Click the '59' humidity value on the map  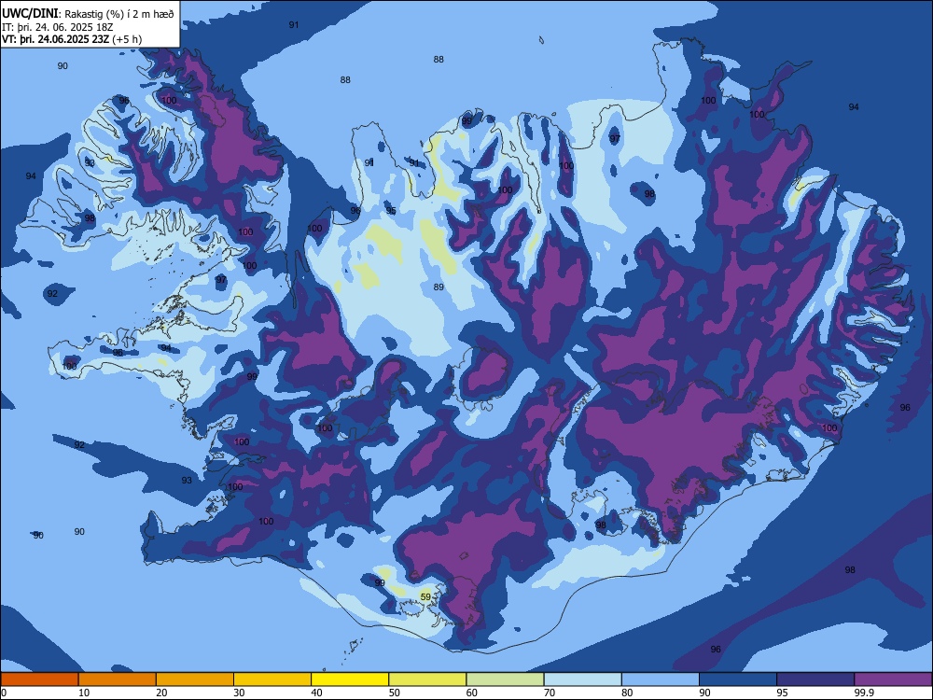tap(425, 596)
